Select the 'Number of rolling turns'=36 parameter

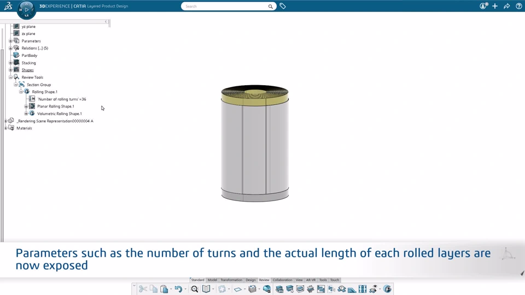pos(62,99)
